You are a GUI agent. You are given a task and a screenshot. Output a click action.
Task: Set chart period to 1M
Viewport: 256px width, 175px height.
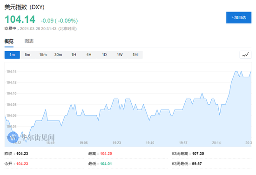[x=135, y=55]
